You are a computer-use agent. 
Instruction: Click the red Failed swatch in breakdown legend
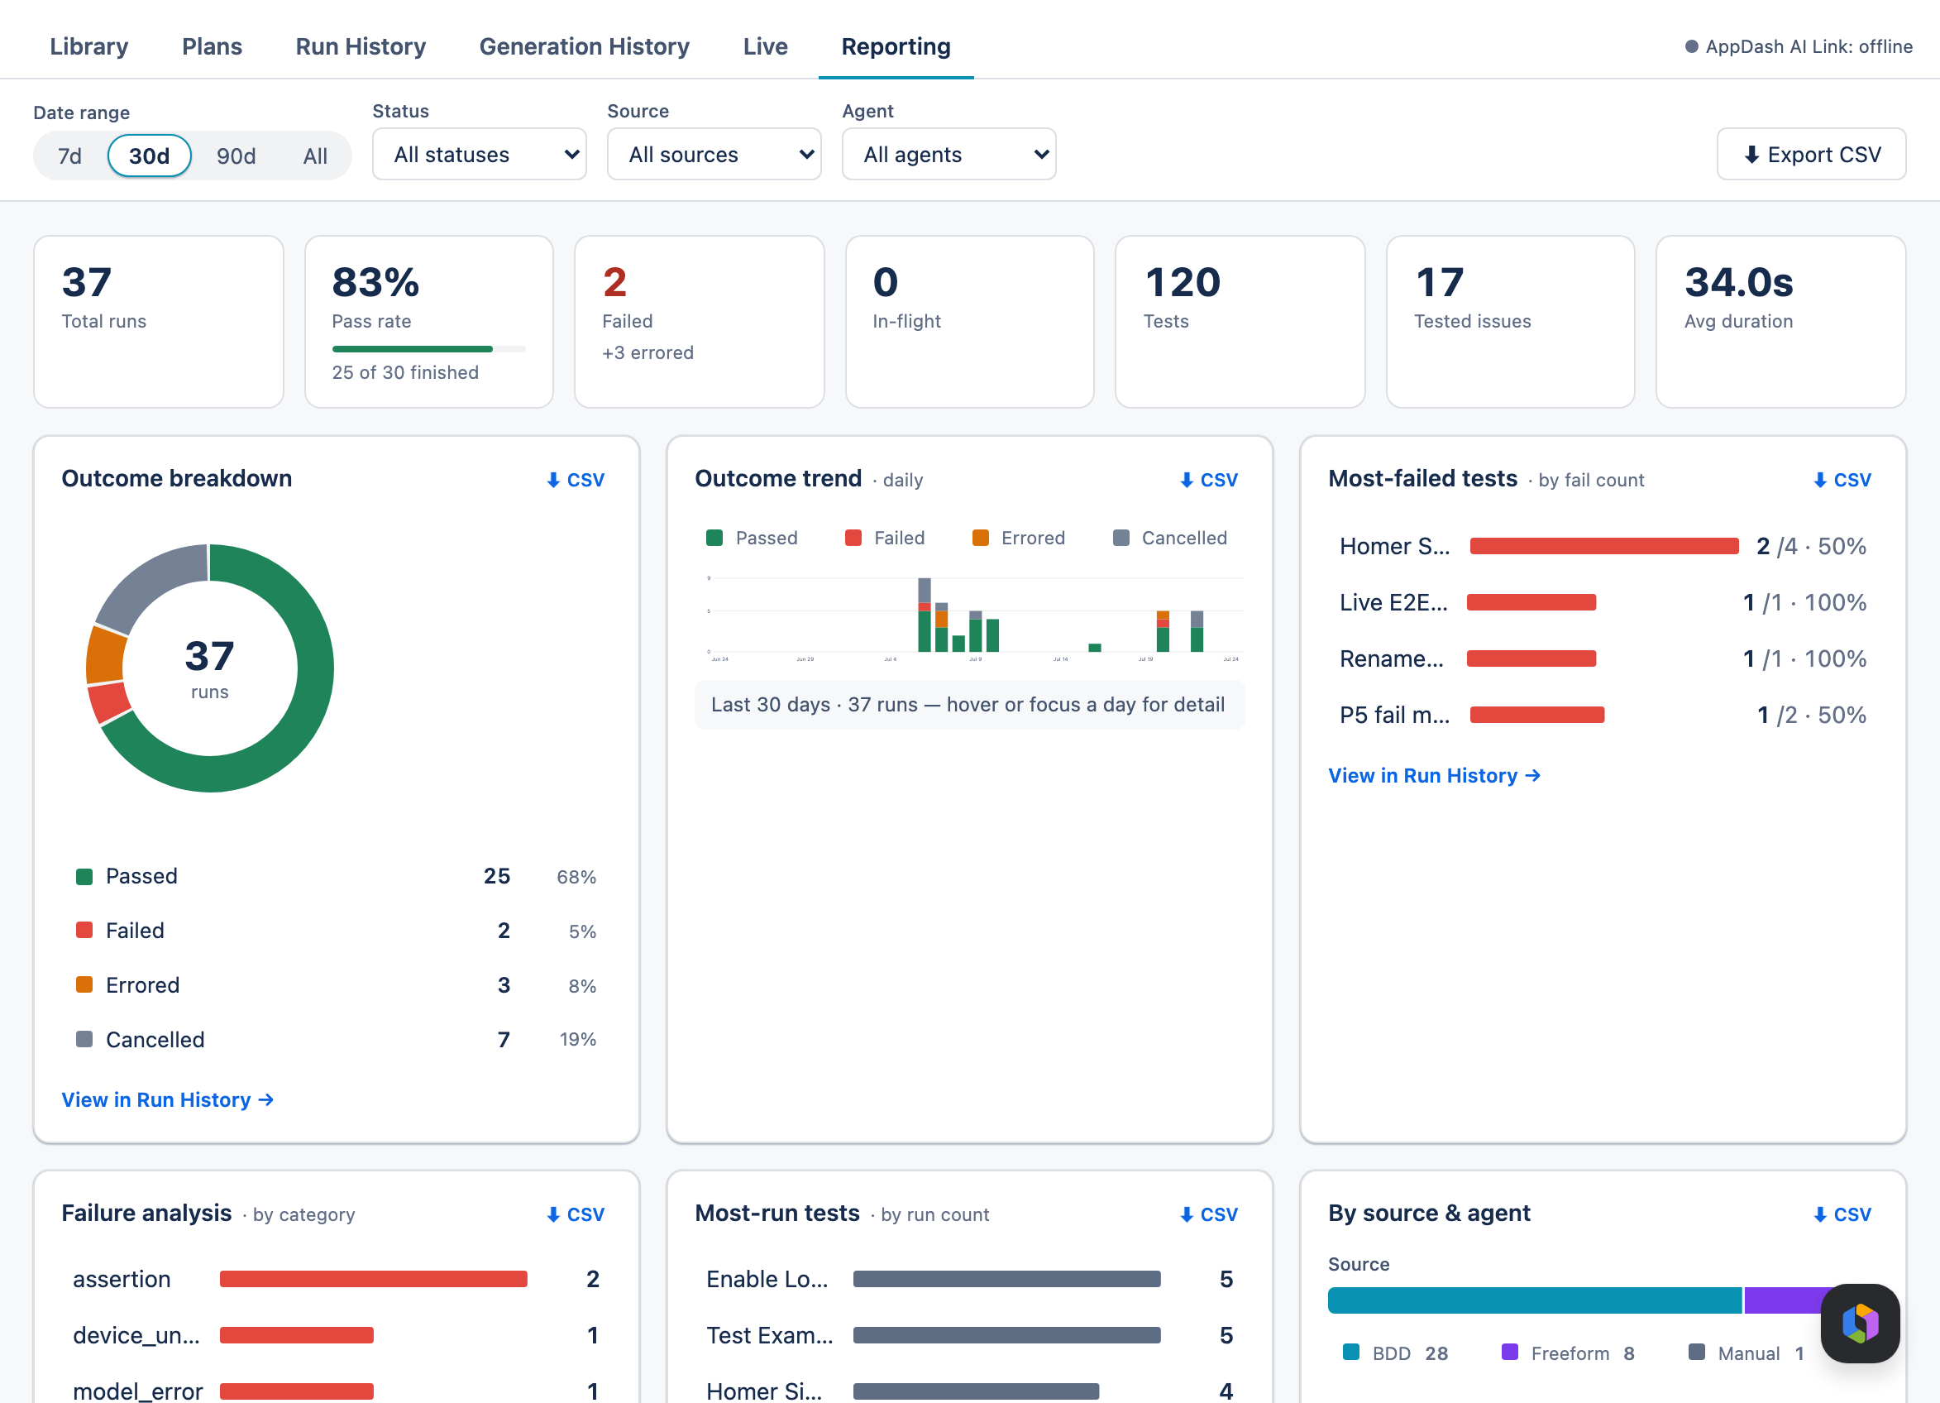(84, 930)
